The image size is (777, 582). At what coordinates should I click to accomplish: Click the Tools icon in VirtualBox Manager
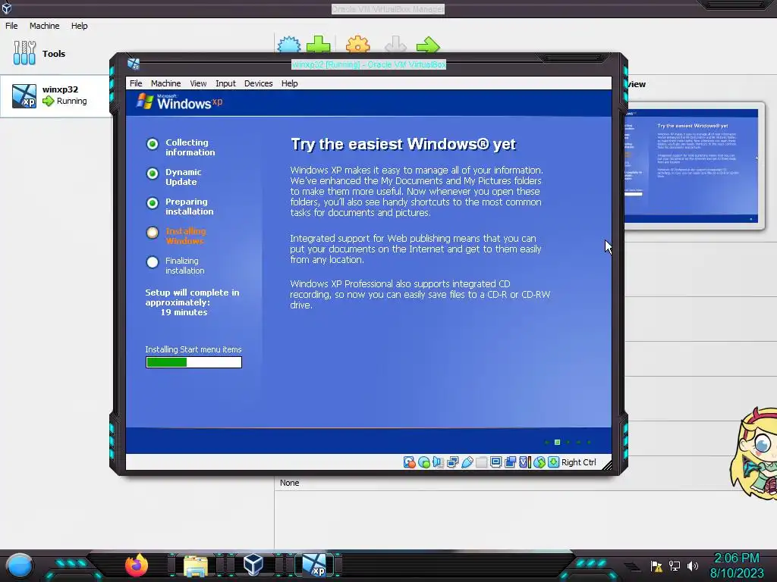(x=25, y=53)
